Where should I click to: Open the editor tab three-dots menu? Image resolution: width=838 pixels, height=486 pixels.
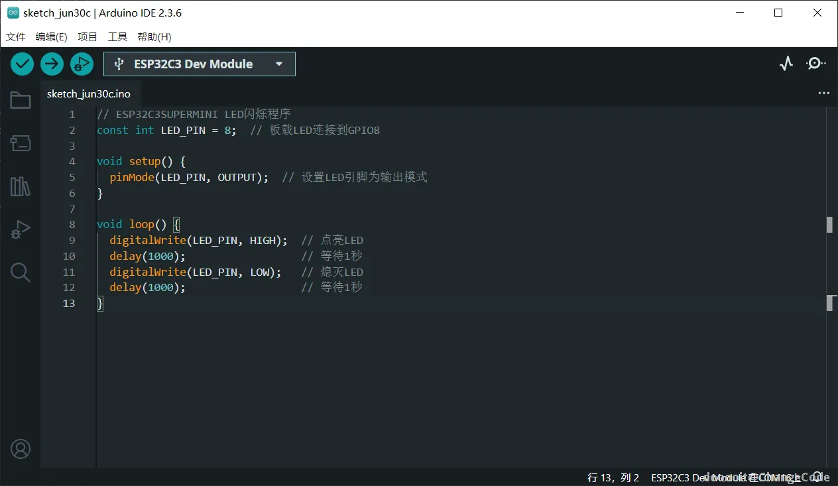pos(824,93)
